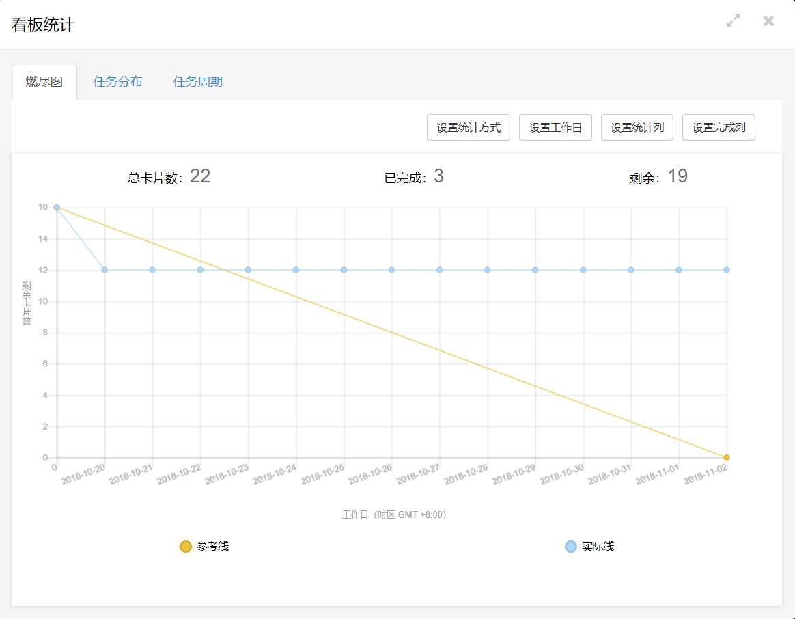
Task: Open the 任务分布 tab
Action: tap(117, 82)
